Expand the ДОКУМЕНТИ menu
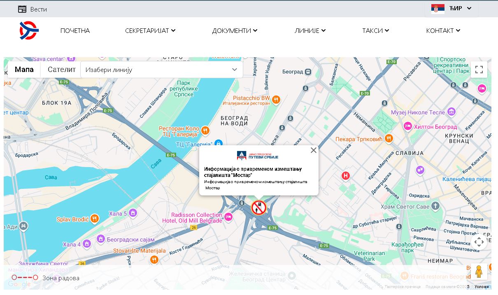Screen dimensions: 498x295 point(235,30)
